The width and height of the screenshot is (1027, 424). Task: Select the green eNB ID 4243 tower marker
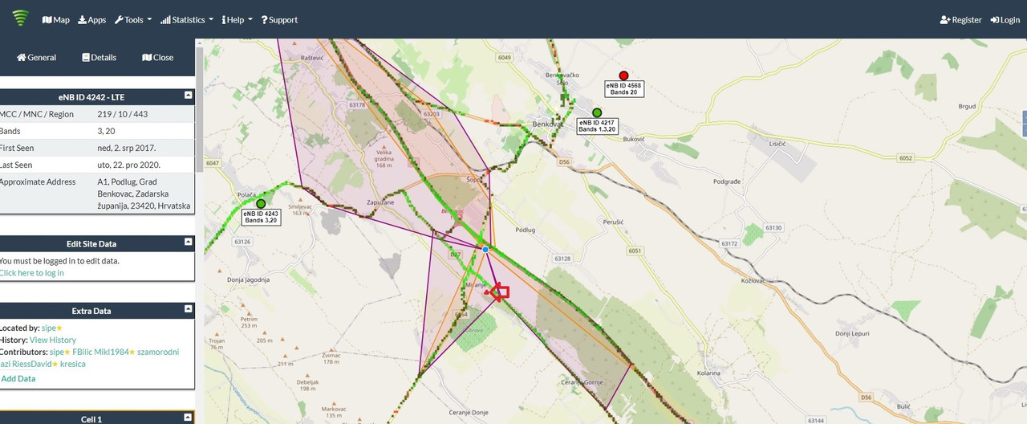(261, 204)
